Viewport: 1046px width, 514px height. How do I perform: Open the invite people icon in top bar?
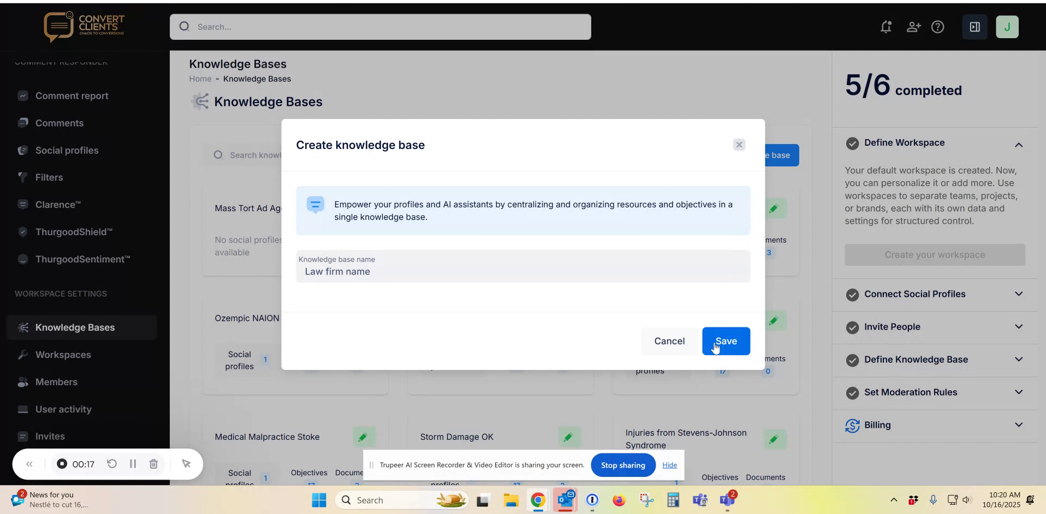pyautogui.click(x=913, y=27)
